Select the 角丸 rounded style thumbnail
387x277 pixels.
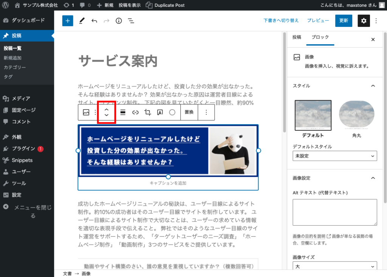(x=356, y=115)
